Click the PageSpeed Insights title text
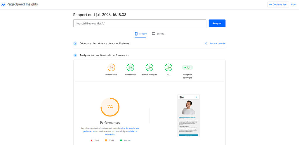This screenshot has height=145, width=299. click(22, 4)
